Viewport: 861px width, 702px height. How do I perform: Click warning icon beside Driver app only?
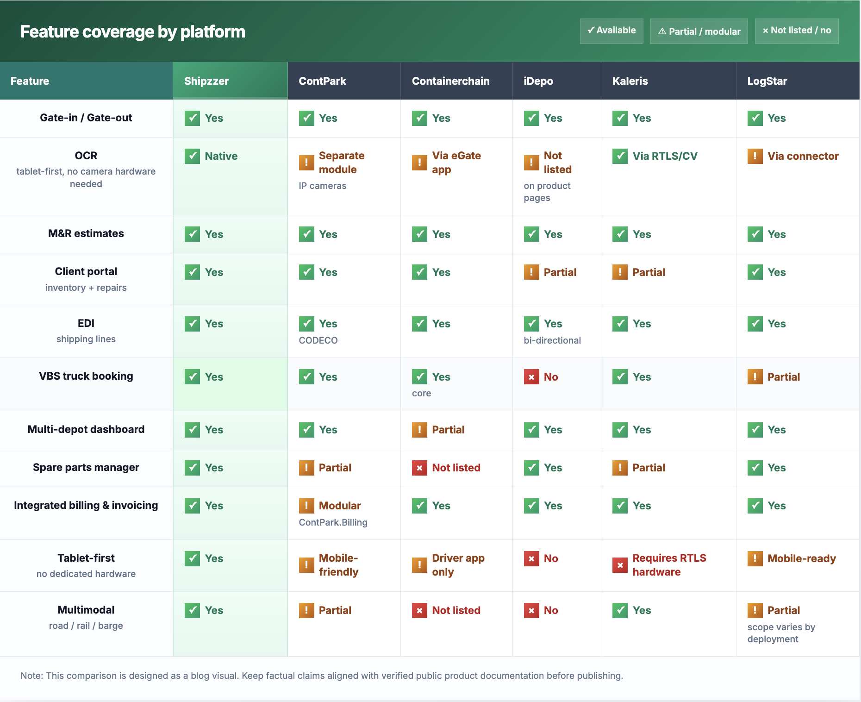[419, 565]
